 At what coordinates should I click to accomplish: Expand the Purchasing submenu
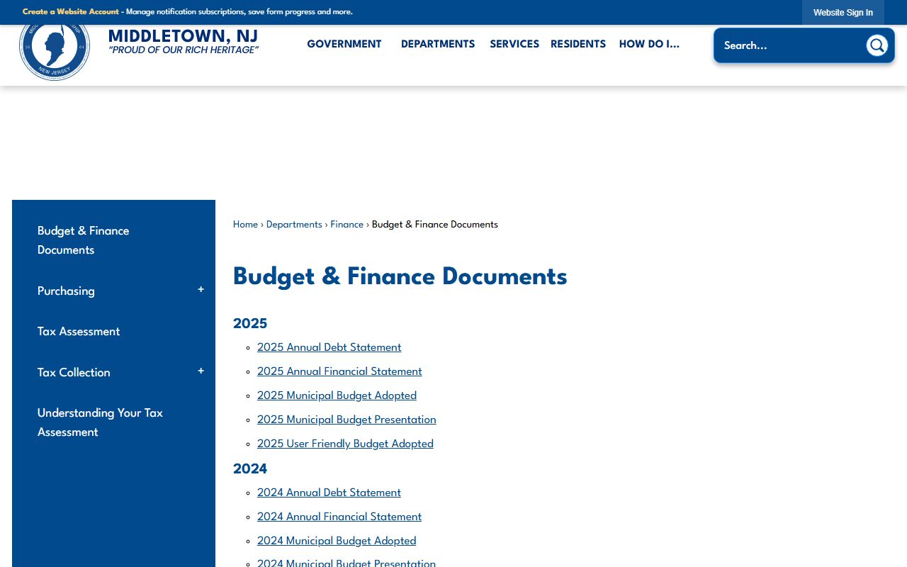click(x=201, y=290)
